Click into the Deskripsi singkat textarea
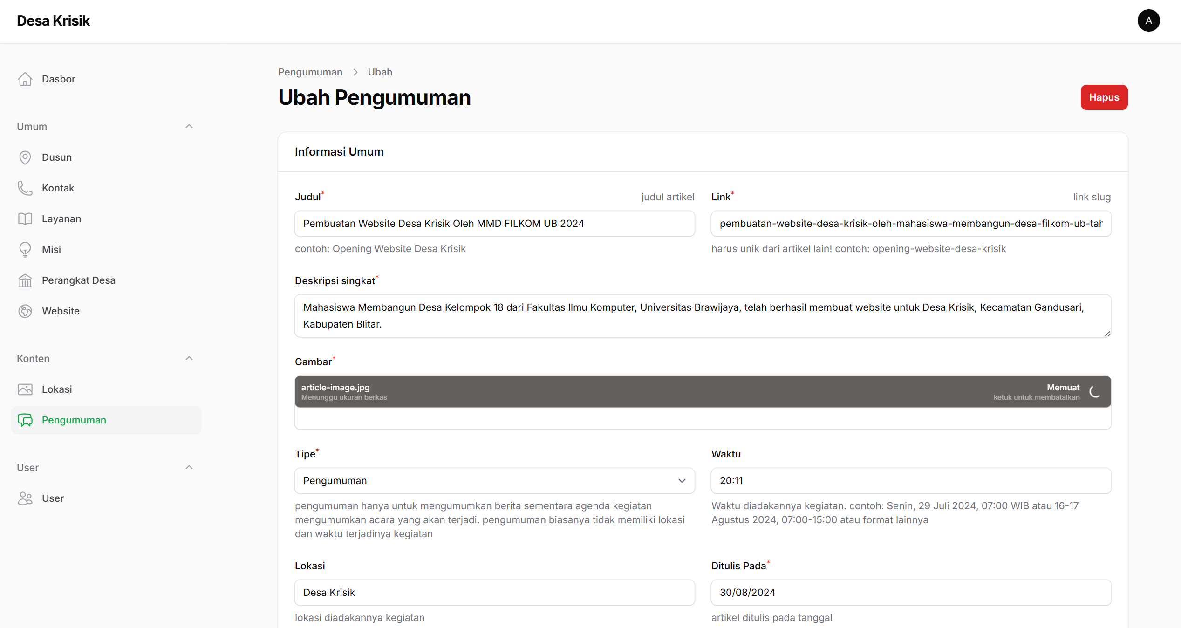1181x628 pixels. click(x=703, y=316)
